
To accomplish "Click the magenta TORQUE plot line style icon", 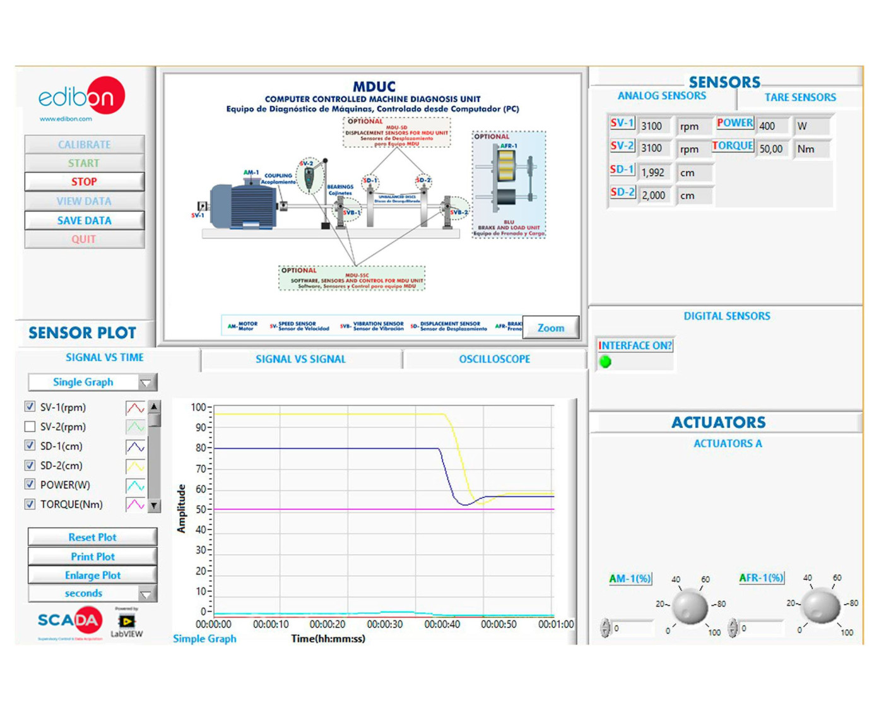I will 135,505.
